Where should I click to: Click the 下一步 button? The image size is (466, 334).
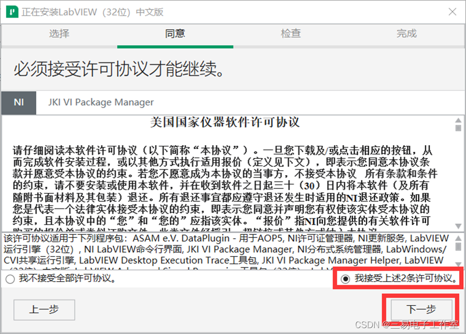pyautogui.click(x=421, y=309)
